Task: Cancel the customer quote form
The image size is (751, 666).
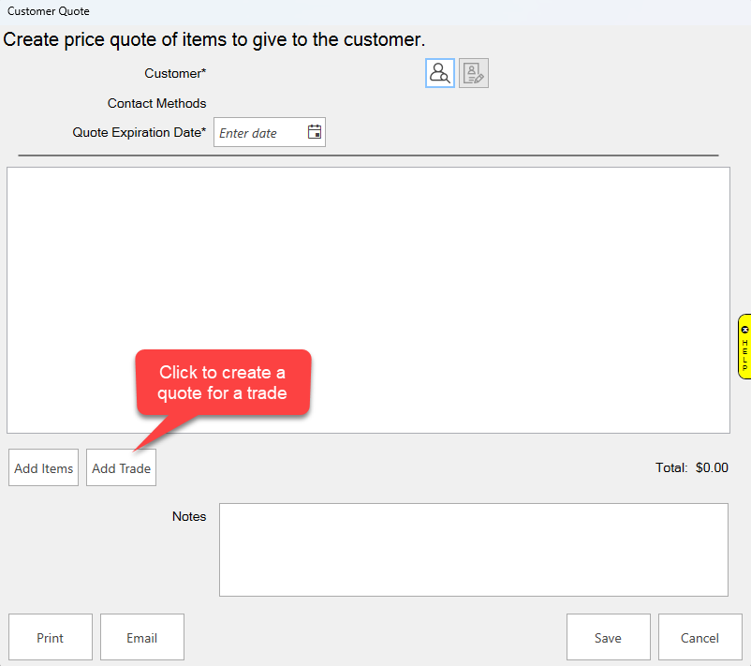Action: click(x=699, y=637)
